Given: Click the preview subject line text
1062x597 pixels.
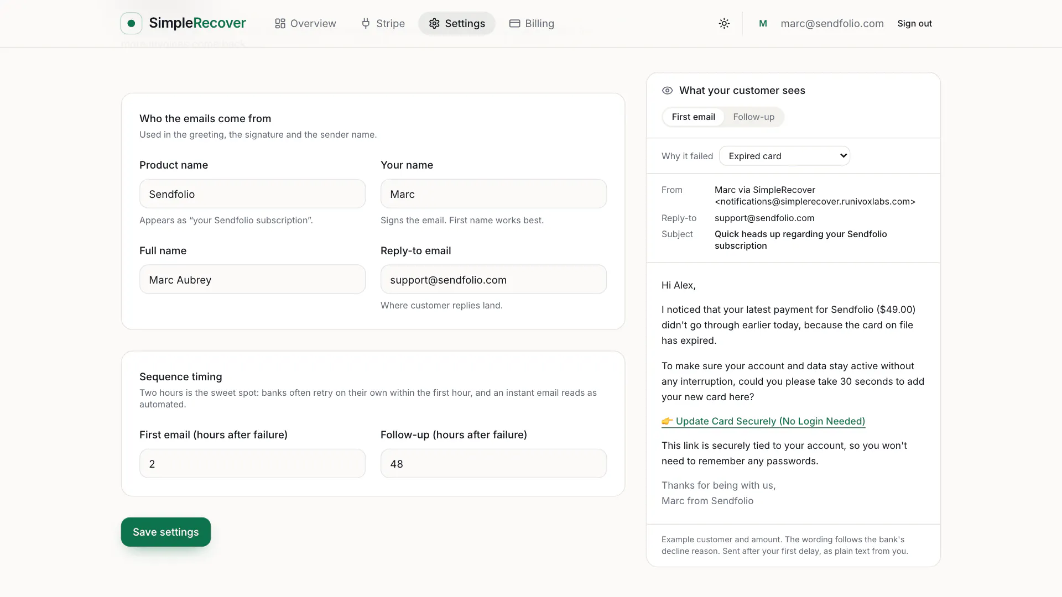Looking at the screenshot, I should pyautogui.click(x=800, y=240).
